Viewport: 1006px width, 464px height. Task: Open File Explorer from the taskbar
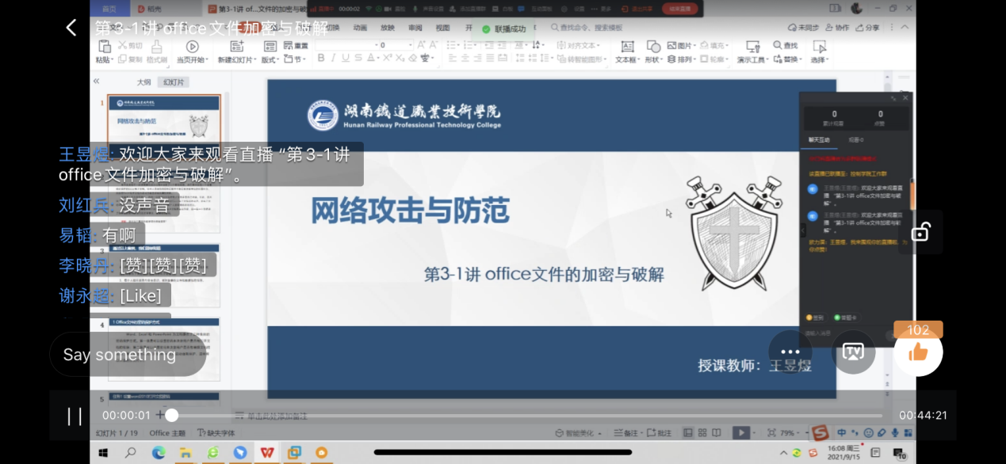click(x=185, y=453)
